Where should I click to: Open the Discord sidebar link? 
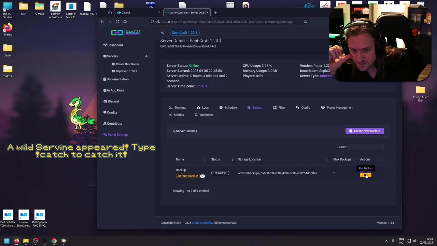pyautogui.click(x=111, y=101)
